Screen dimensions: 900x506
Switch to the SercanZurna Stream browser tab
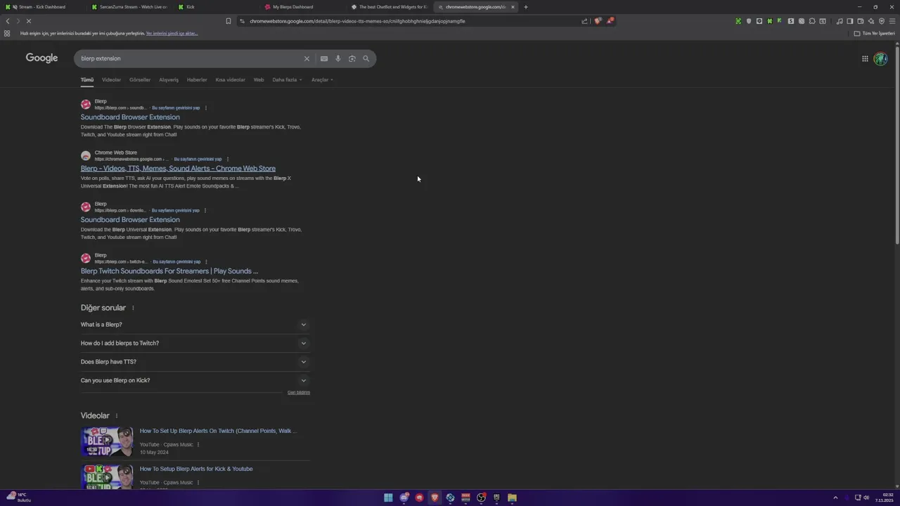(x=129, y=7)
